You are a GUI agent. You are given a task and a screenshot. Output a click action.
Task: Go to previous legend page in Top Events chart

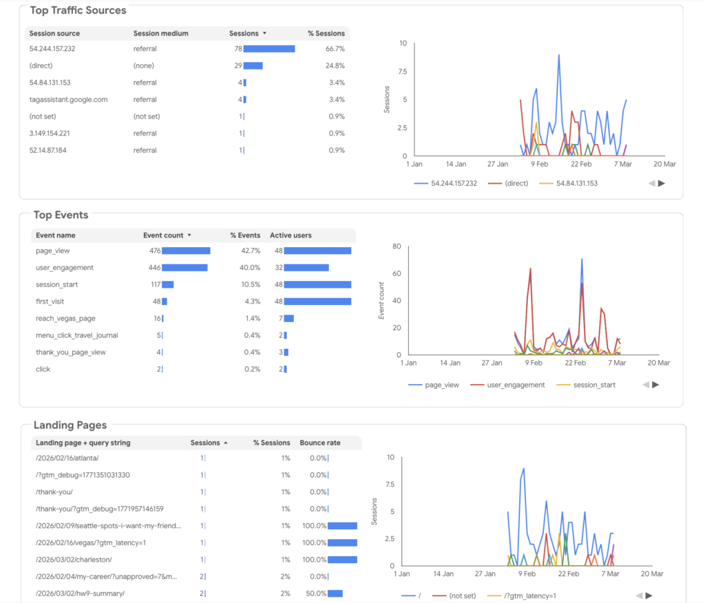point(645,385)
